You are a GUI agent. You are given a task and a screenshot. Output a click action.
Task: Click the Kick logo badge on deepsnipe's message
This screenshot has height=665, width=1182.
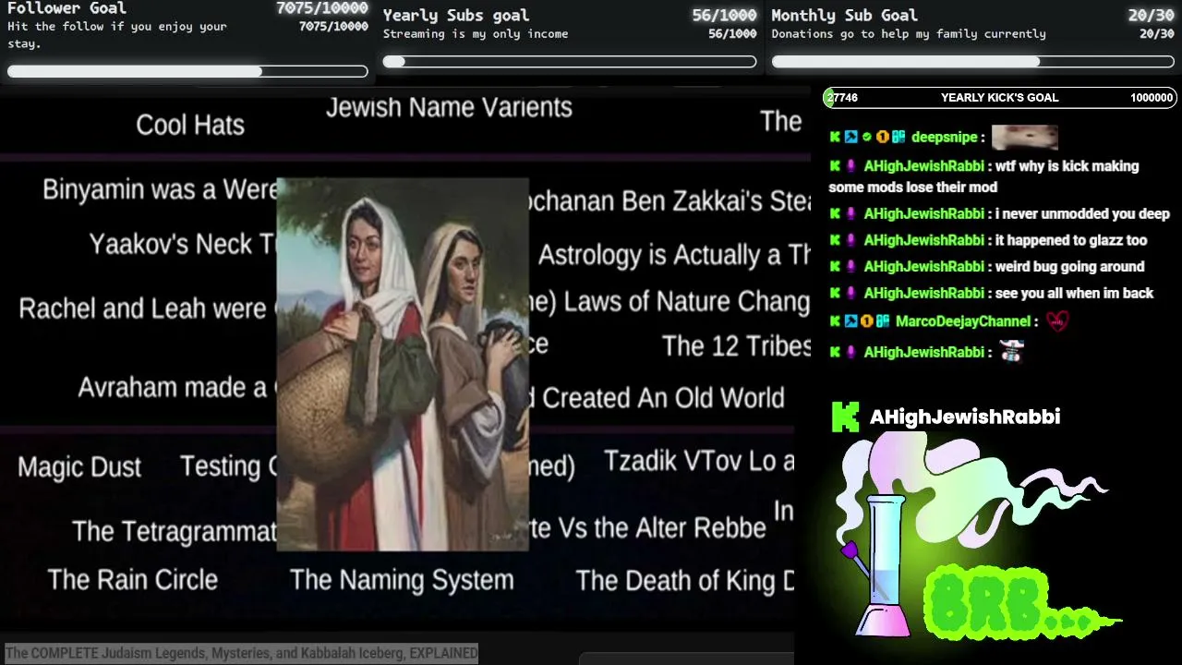[x=836, y=137]
